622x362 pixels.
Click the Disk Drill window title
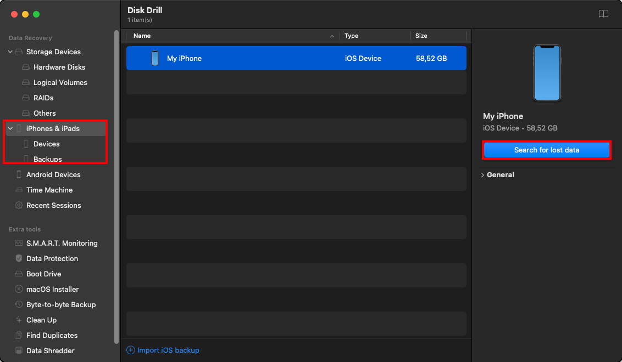tap(145, 10)
